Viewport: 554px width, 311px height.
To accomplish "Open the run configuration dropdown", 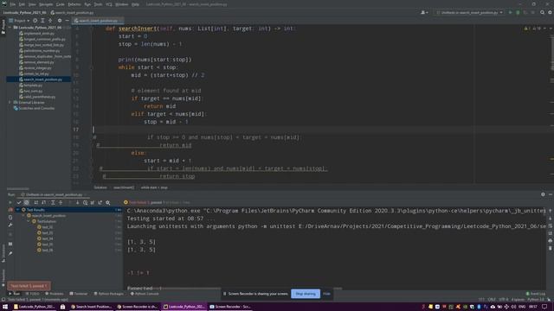I will pos(469,12).
